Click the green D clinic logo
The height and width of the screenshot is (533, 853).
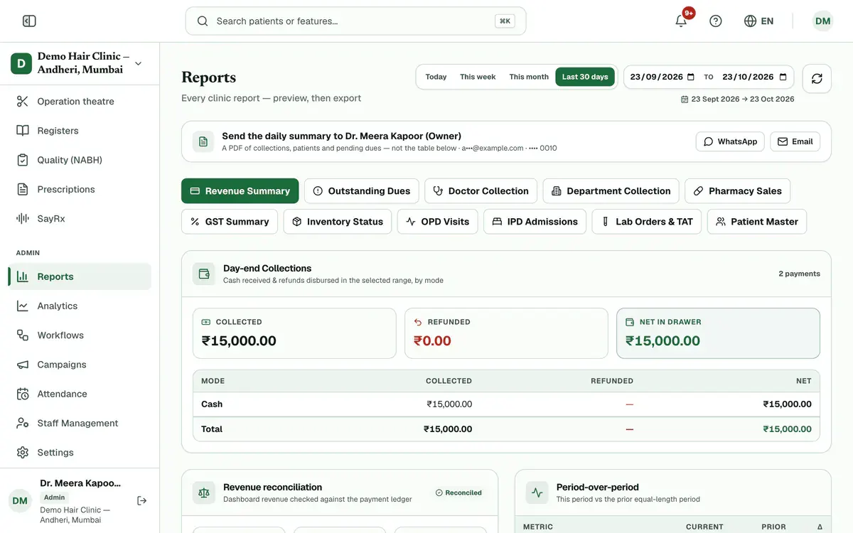[21, 63]
